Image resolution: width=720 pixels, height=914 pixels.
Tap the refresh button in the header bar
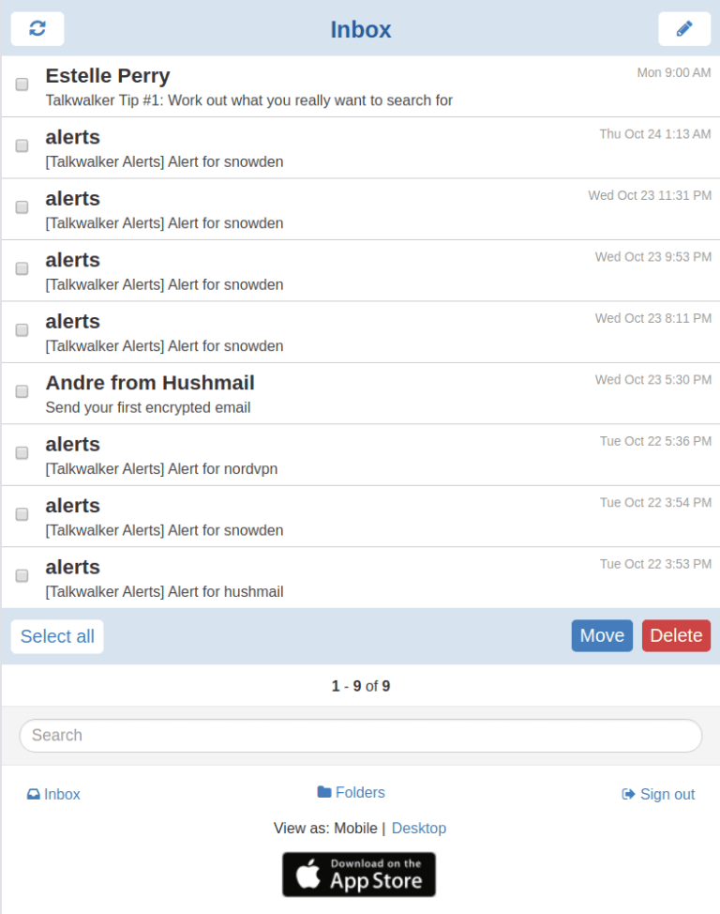37,28
